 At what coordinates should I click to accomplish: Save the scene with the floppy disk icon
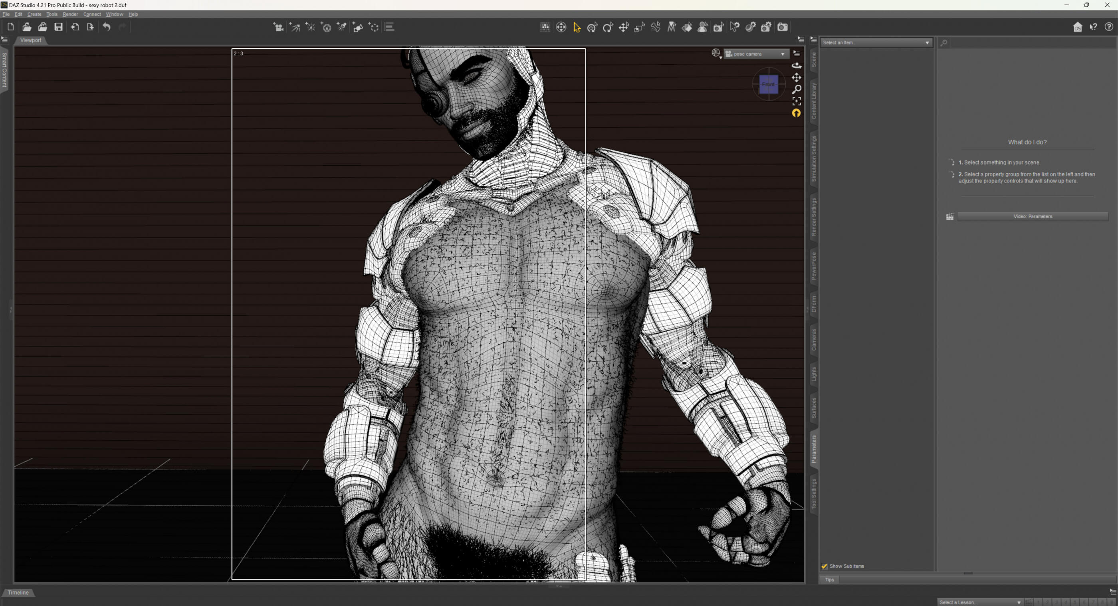pyautogui.click(x=58, y=27)
